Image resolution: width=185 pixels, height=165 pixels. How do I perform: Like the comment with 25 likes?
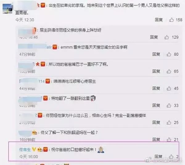coord(169,122)
